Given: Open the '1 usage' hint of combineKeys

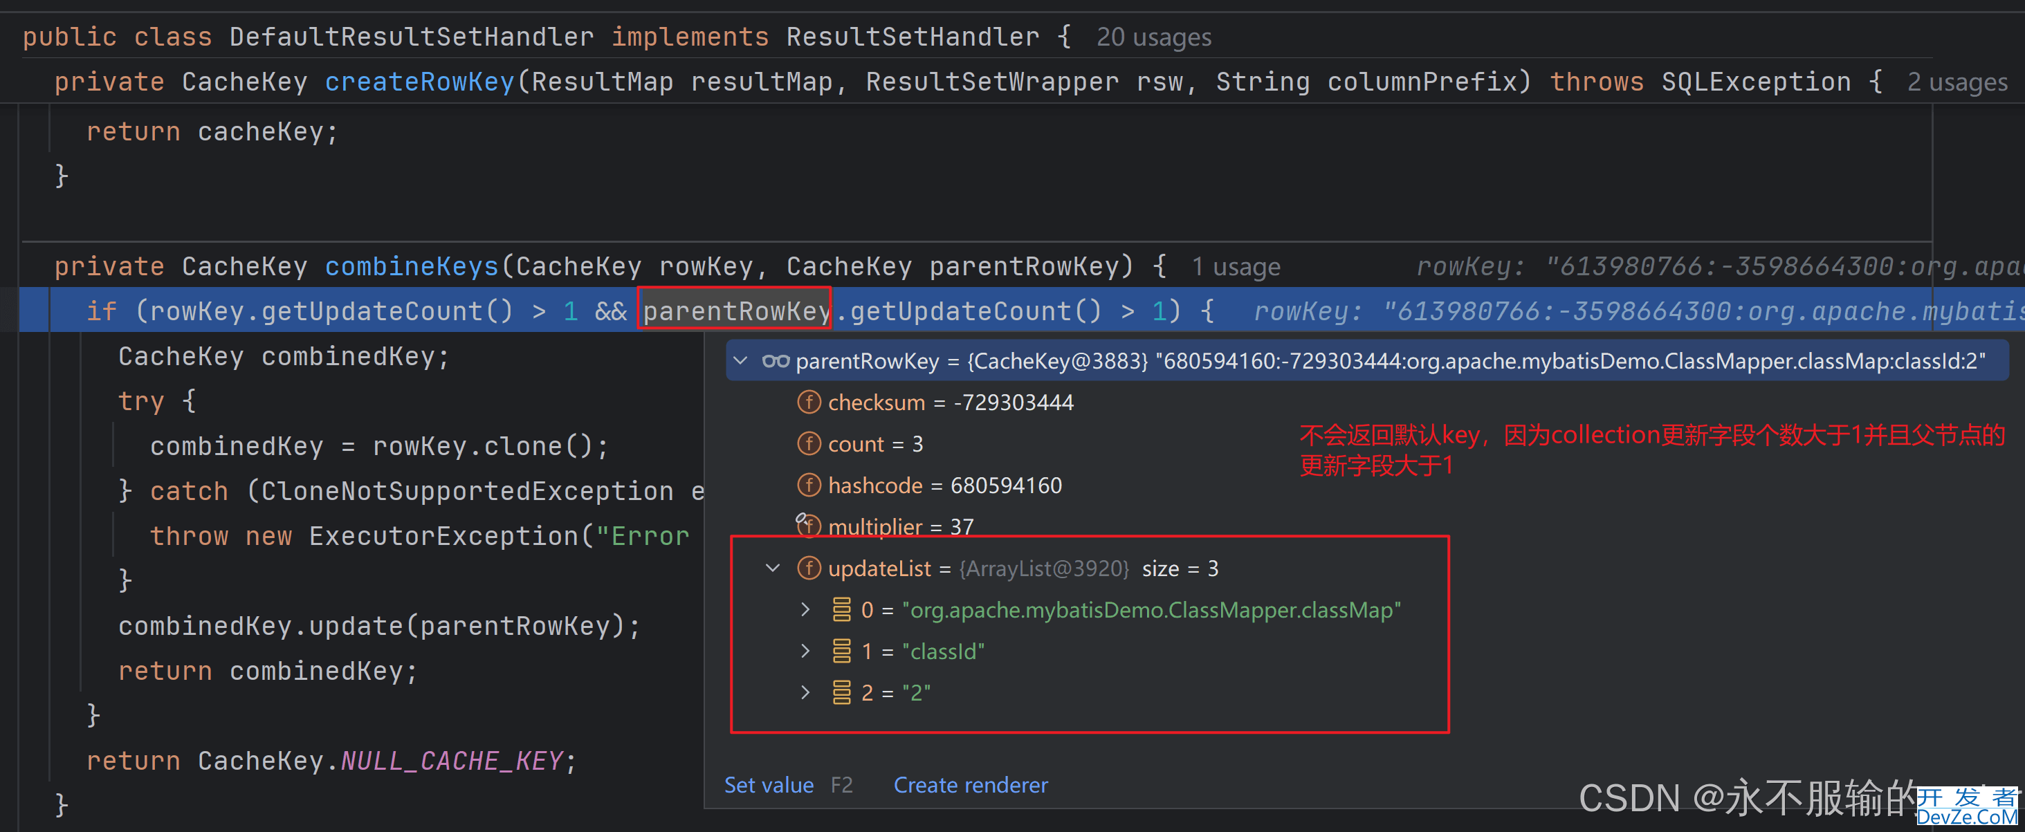Looking at the screenshot, I should [1235, 266].
